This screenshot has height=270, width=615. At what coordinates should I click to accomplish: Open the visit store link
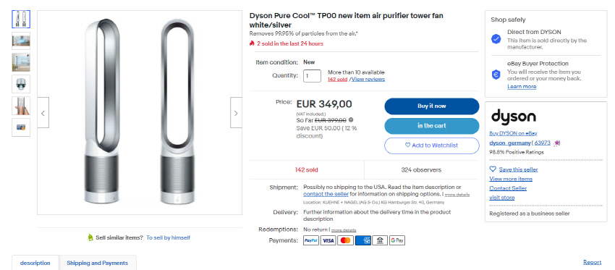502,198
